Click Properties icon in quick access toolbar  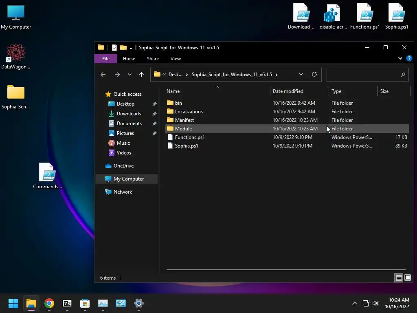point(114,48)
